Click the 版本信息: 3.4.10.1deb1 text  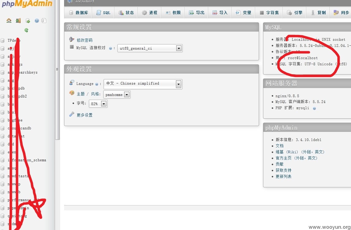298,140
